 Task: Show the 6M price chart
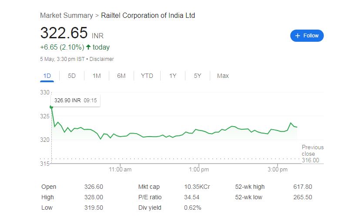(x=121, y=76)
